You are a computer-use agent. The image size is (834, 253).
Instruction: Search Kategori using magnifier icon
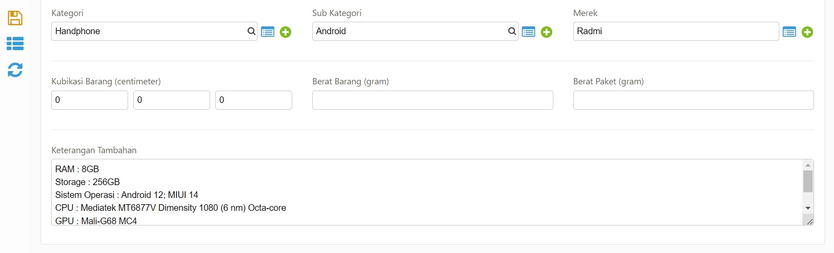point(251,31)
